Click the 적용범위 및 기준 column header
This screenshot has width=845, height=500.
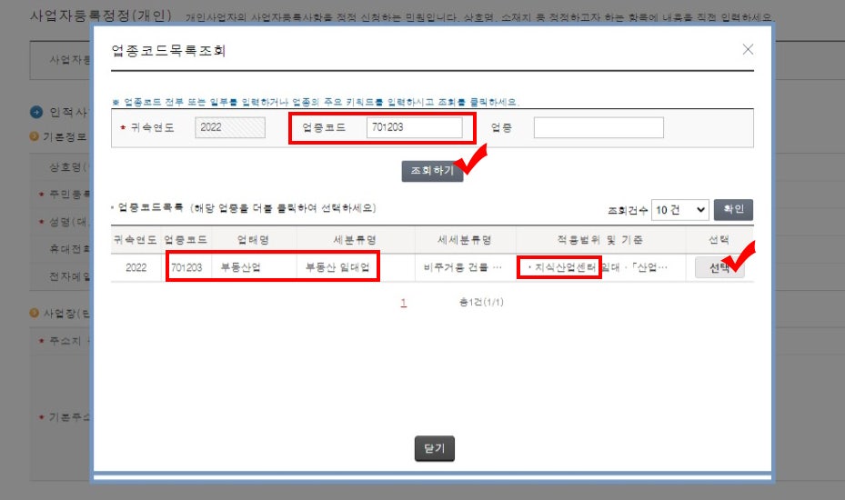pos(599,240)
